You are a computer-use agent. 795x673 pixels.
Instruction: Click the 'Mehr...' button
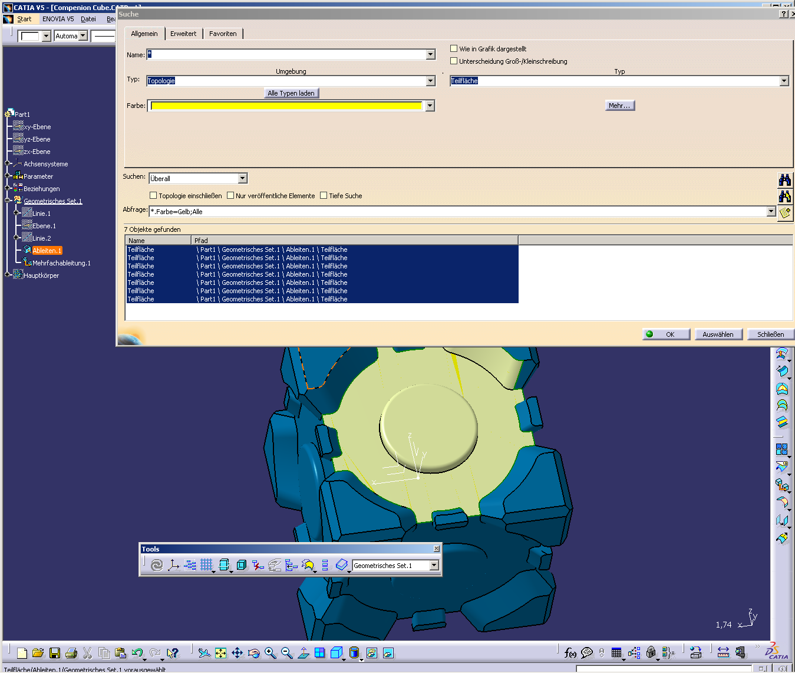(x=620, y=106)
